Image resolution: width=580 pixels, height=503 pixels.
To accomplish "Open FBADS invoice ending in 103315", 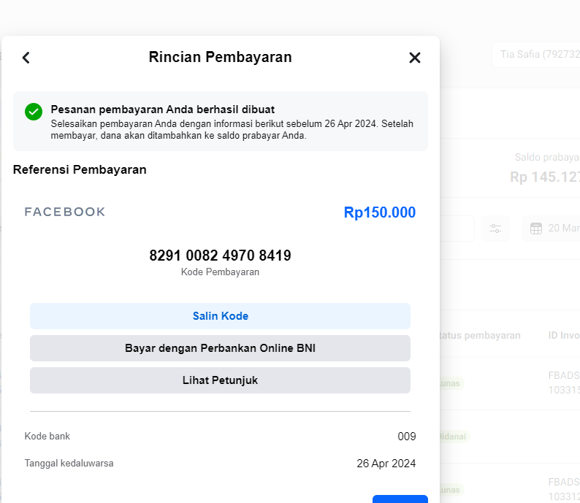I will coord(564,383).
